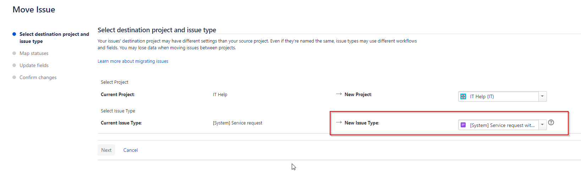
Task: Click the IT Help current project value
Action: (x=220, y=94)
